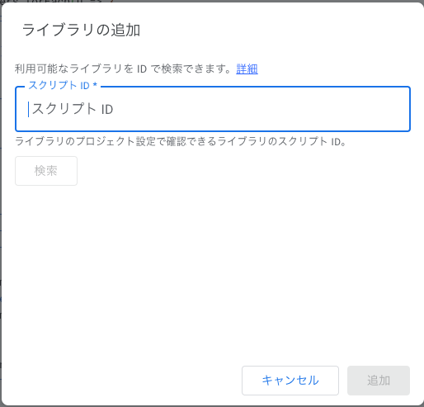This screenshot has width=424, height=407.
Task: Place the cursor at the right end of the script ID field
Action: click(x=404, y=109)
